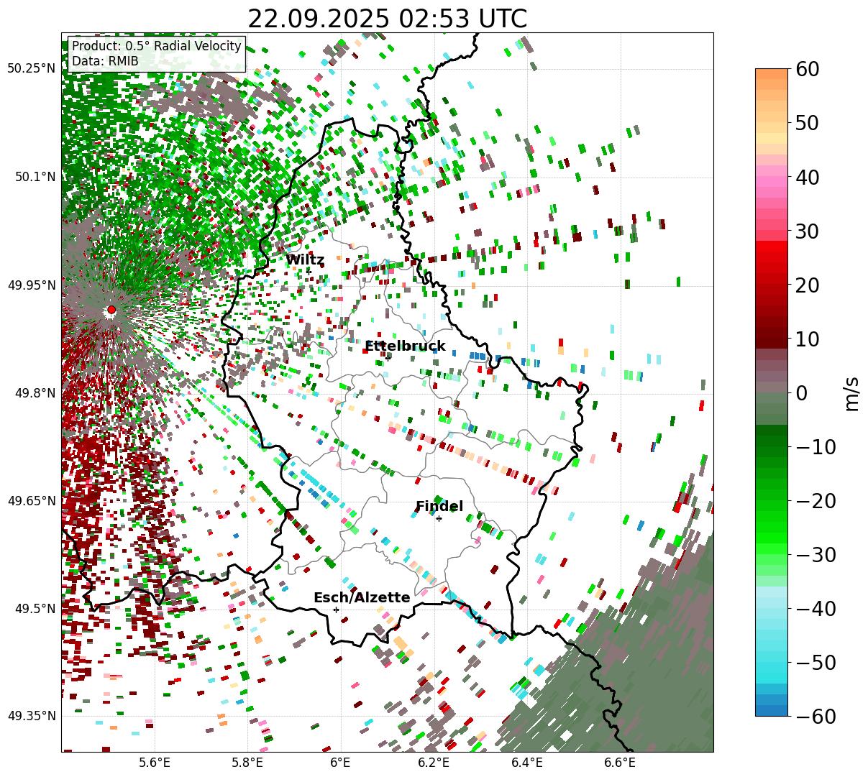Image resolution: width=868 pixels, height=777 pixels.
Task: Click the Ettelbruck location cross marker
Action: coord(388,357)
